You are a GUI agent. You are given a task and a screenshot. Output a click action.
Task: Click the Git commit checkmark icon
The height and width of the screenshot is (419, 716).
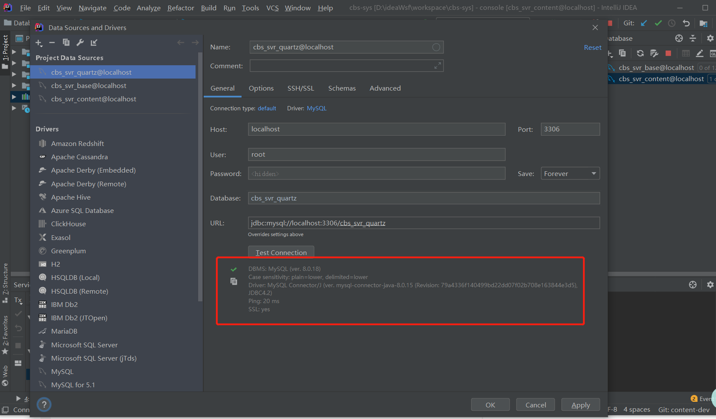click(658, 23)
